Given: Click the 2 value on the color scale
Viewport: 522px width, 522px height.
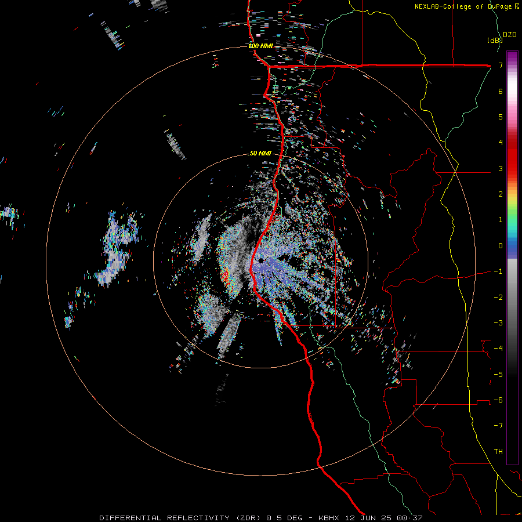Looking at the screenshot, I should pyautogui.click(x=501, y=194).
